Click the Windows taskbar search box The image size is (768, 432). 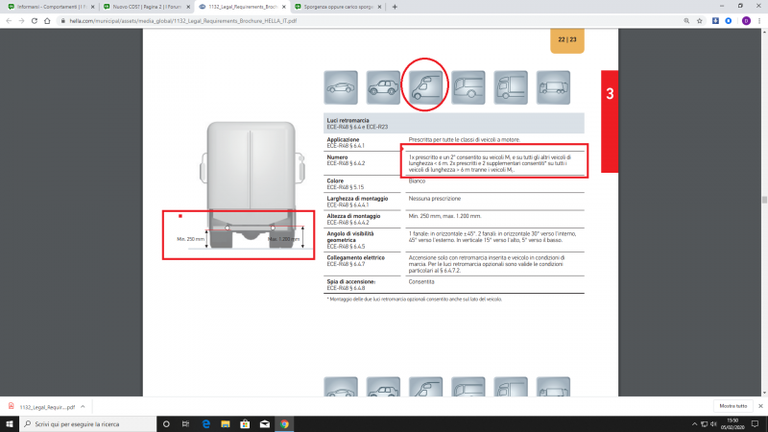[86, 423]
